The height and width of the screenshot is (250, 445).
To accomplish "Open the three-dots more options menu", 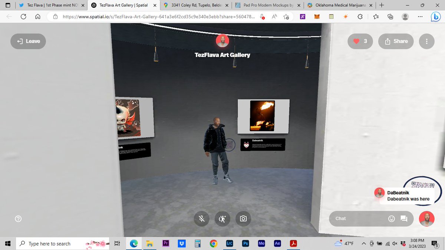I will (426, 41).
